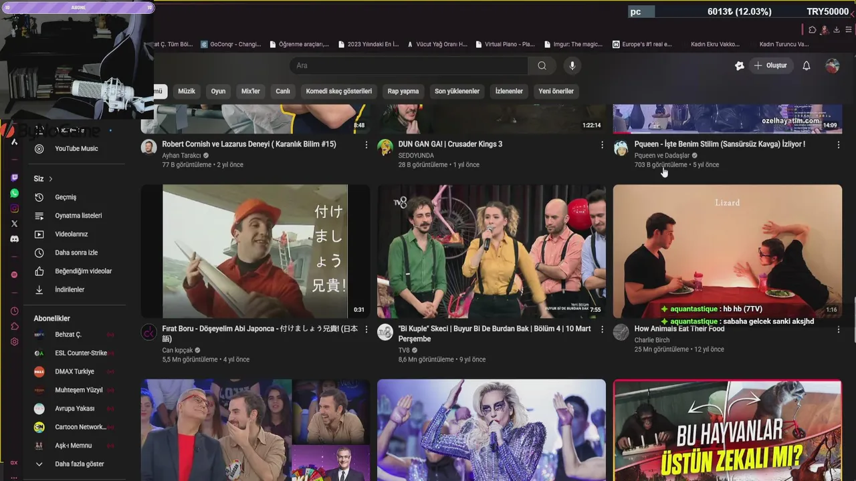Open WhatsApp in the browser sidebar

15,193
